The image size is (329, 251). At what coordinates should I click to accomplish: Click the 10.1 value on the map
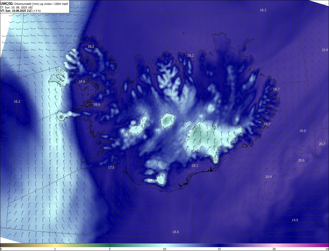[56, 203]
